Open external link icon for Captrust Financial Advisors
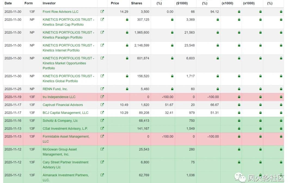 [102, 105]
